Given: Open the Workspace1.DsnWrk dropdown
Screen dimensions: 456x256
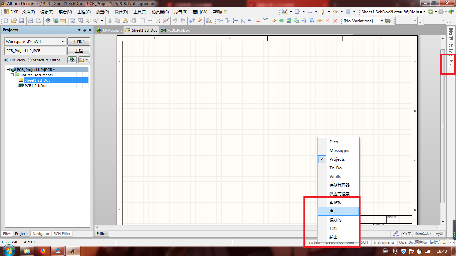Looking at the screenshot, I should [62, 42].
